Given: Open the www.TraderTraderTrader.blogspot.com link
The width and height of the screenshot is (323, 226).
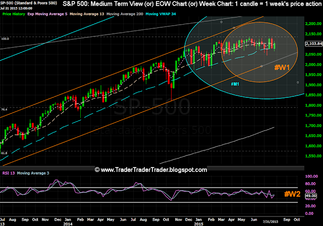Looking at the screenshot, I should pyautogui.click(x=151, y=170).
